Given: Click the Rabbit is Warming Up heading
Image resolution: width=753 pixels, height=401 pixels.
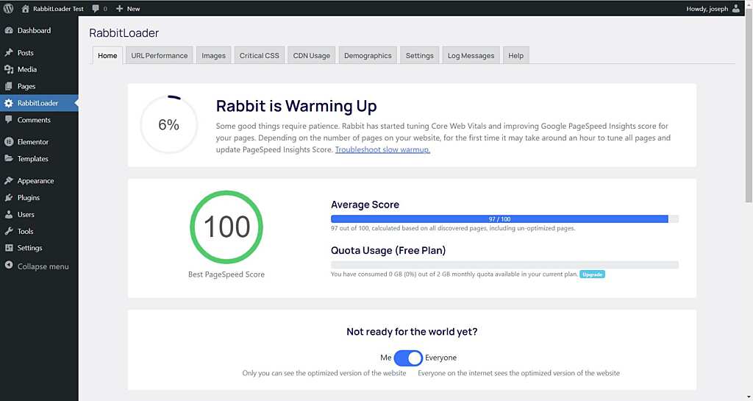Looking at the screenshot, I should coord(296,106).
